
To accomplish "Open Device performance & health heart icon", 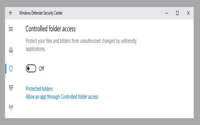I will tap(11, 88).
